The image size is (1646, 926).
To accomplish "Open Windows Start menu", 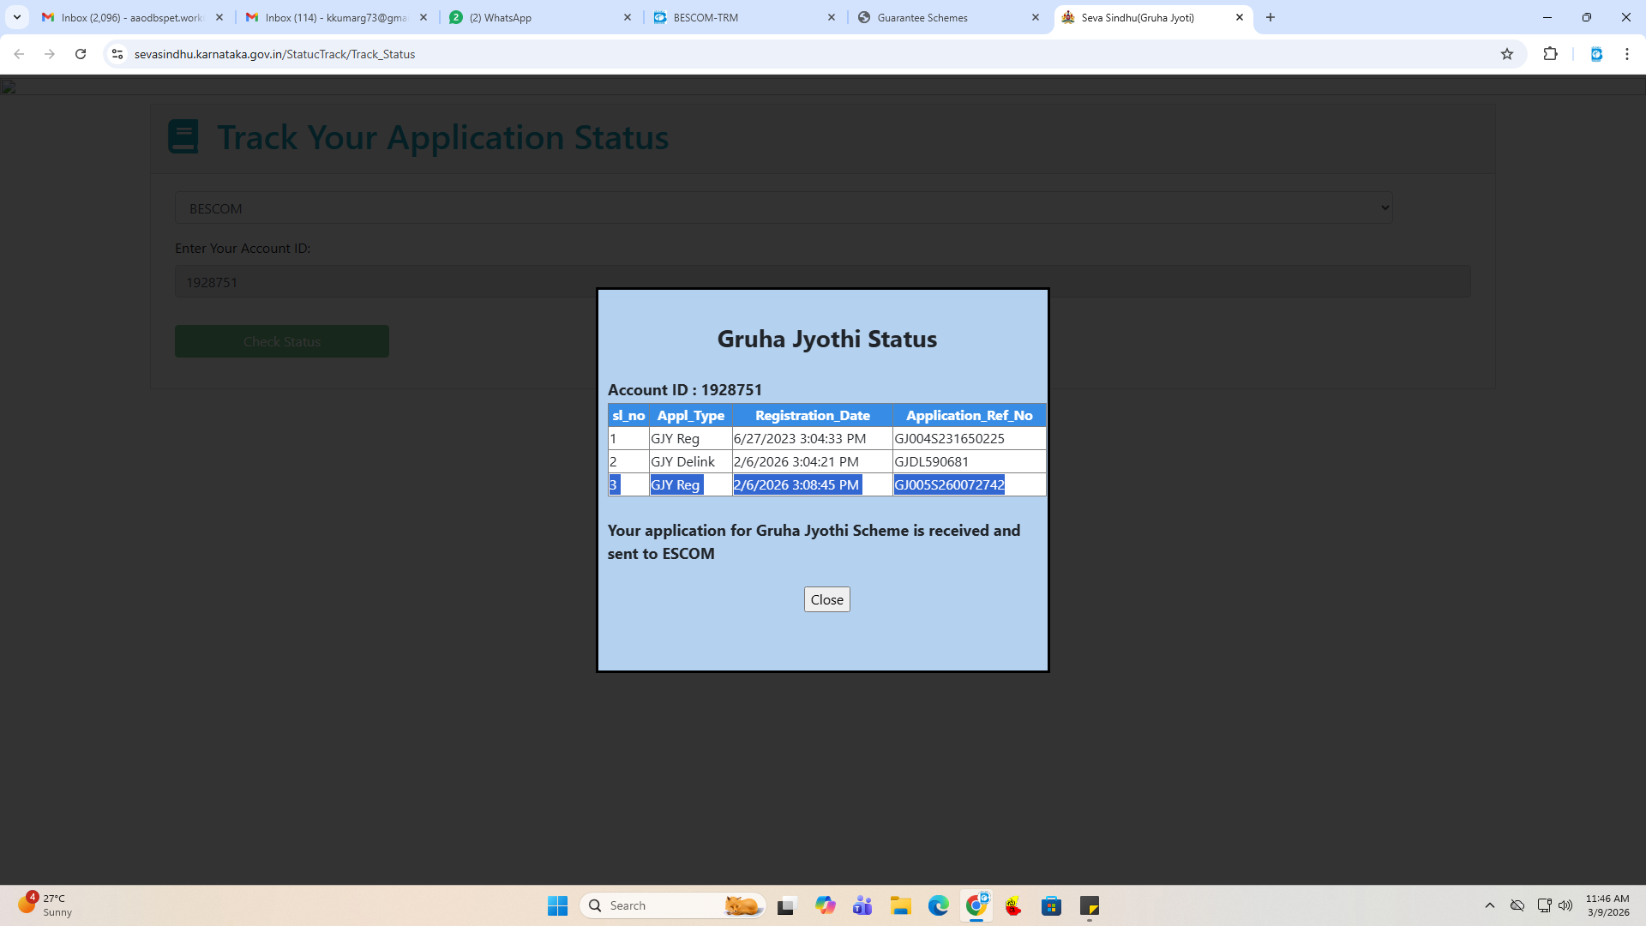I will [x=557, y=905].
